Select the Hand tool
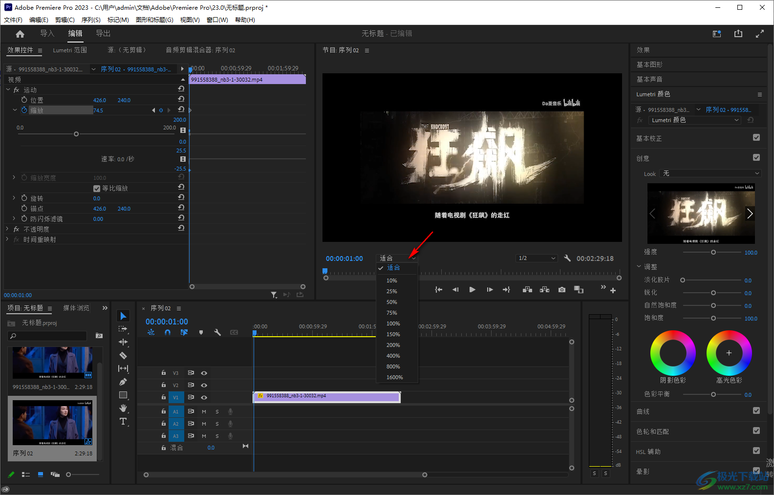This screenshot has width=774, height=495. coord(123,408)
